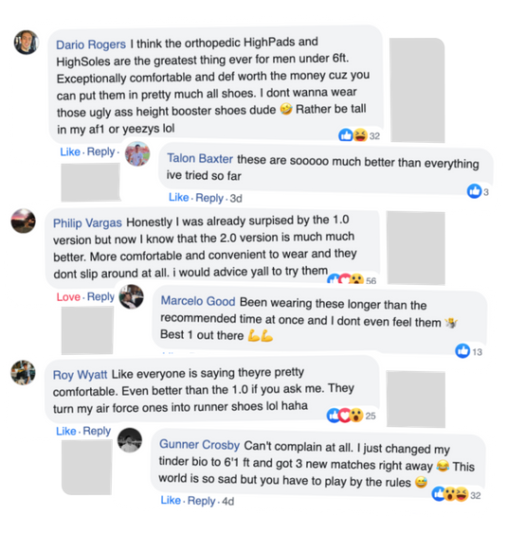The width and height of the screenshot is (507, 533).
Task: Open the image attached to Dario's comment
Action: (417, 90)
